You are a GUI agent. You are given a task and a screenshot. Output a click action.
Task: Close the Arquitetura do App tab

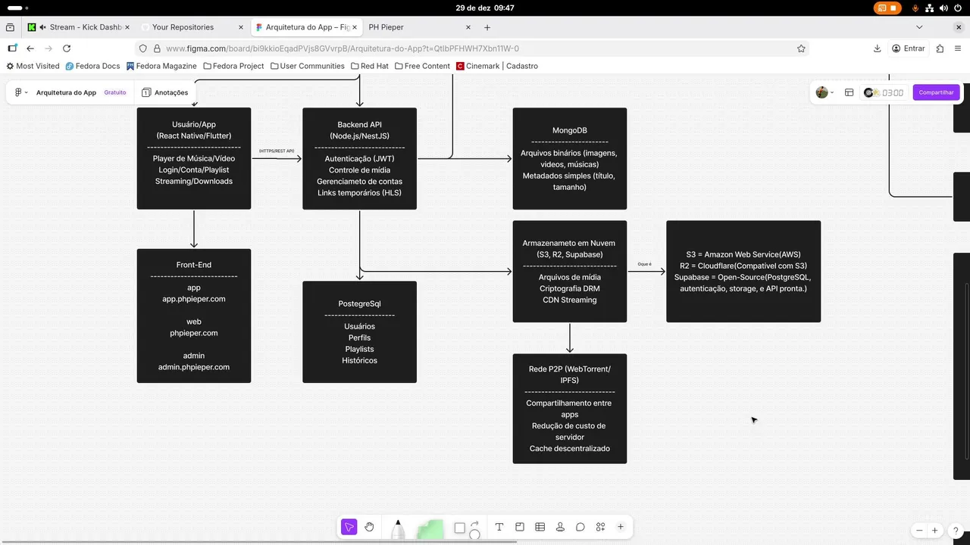tap(355, 27)
